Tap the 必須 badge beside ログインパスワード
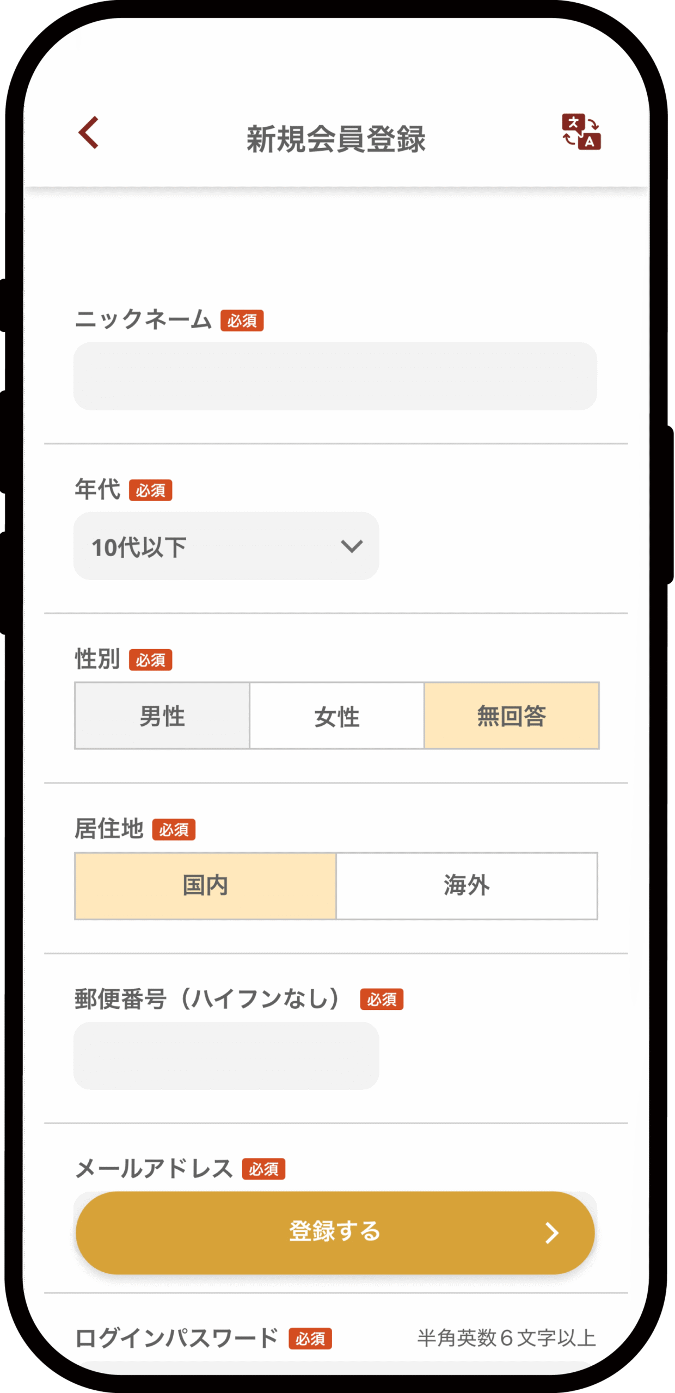The width and height of the screenshot is (675, 1393). click(310, 1339)
